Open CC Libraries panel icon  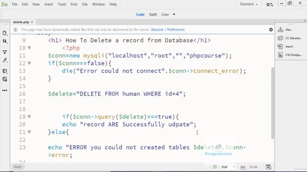pyautogui.click(x=280, y=38)
